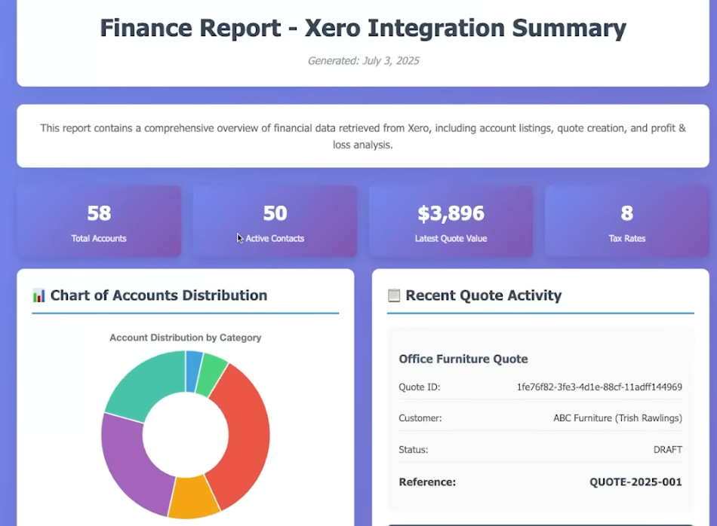Click the Quote ID value 1fe76f82-3fe3
The width and height of the screenshot is (717, 526).
coord(599,387)
